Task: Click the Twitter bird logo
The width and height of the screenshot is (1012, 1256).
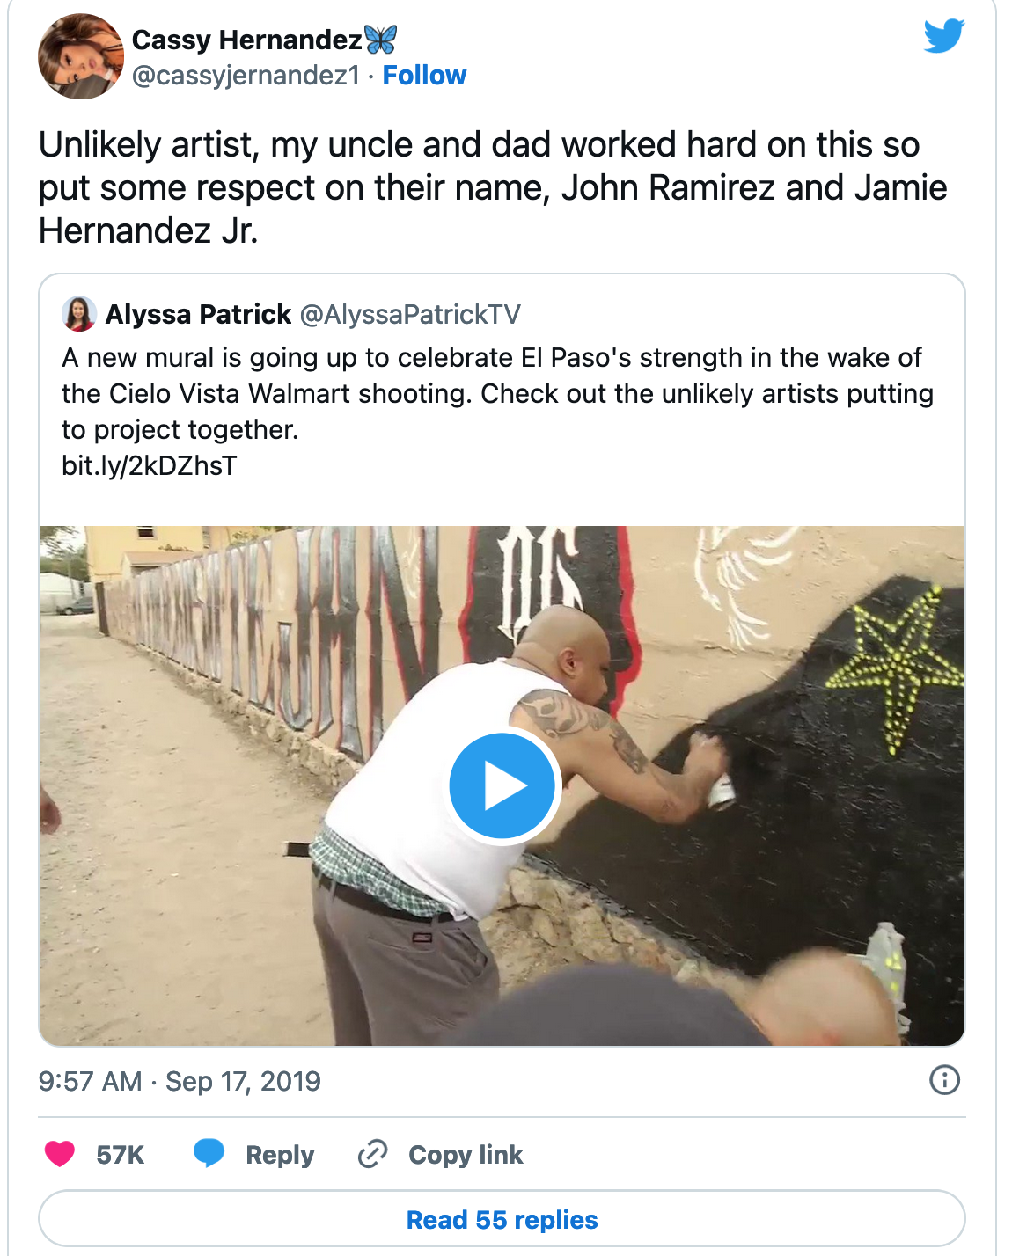Action: coord(943,36)
